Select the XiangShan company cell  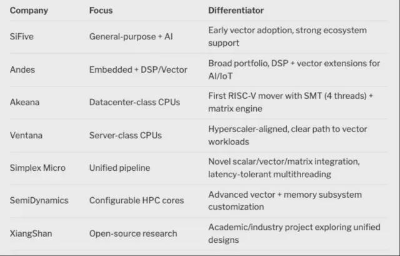31,233
